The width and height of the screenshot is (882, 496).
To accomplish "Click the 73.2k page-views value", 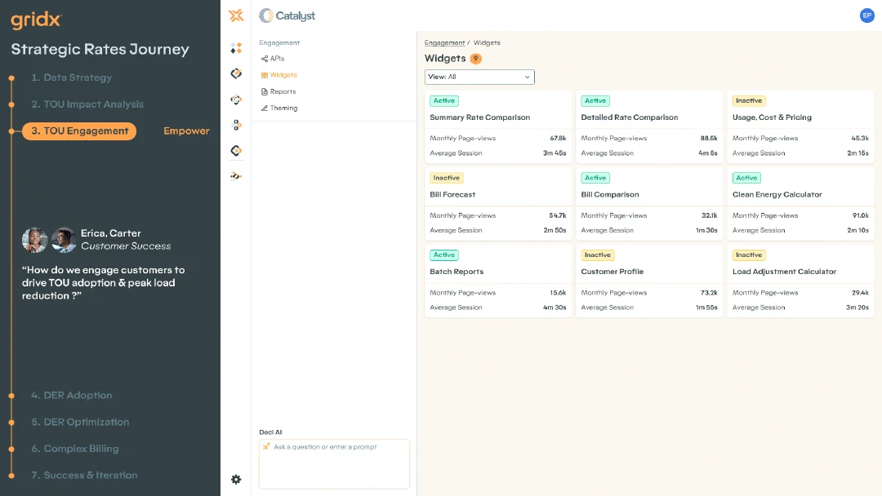I will pos(709,293).
